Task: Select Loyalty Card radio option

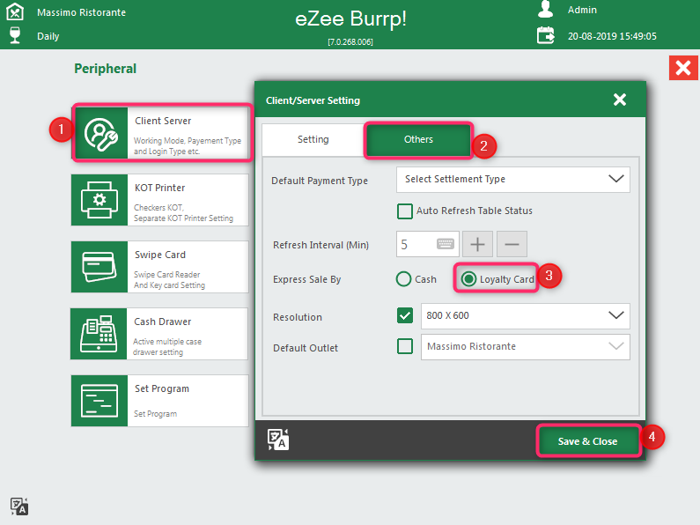Action: 468,279
